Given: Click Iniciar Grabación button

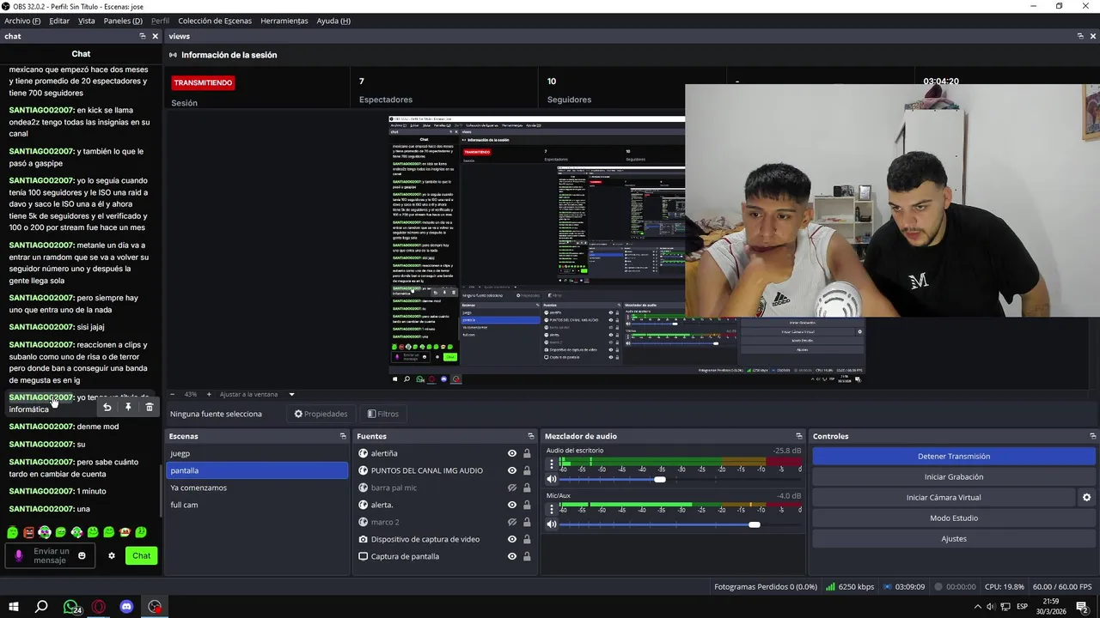Looking at the screenshot, I should 954,477.
